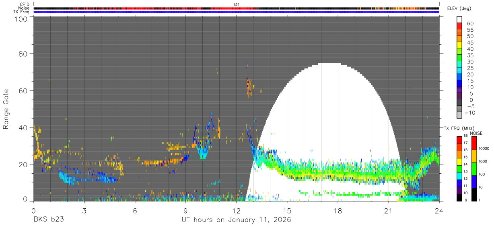Click the green 13-14 MHz frequency swatch

[x=459, y=168]
